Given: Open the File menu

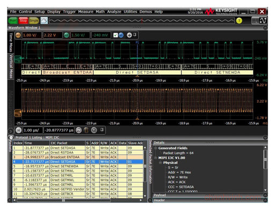Looking at the screenshot, I should 13,12.
